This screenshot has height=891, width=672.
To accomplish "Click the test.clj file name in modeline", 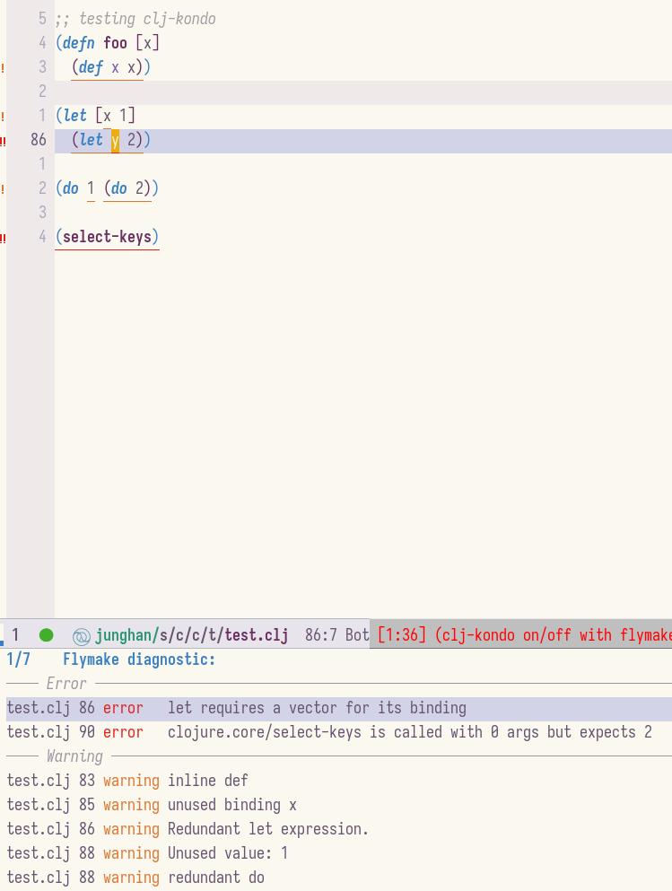I will tap(257, 635).
